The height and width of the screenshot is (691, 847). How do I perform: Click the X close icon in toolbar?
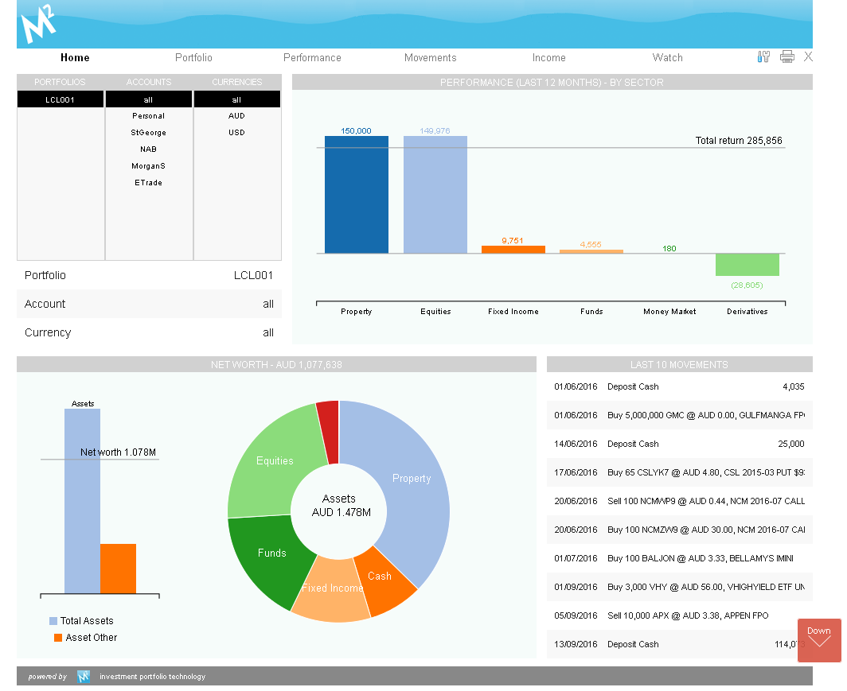pos(808,56)
